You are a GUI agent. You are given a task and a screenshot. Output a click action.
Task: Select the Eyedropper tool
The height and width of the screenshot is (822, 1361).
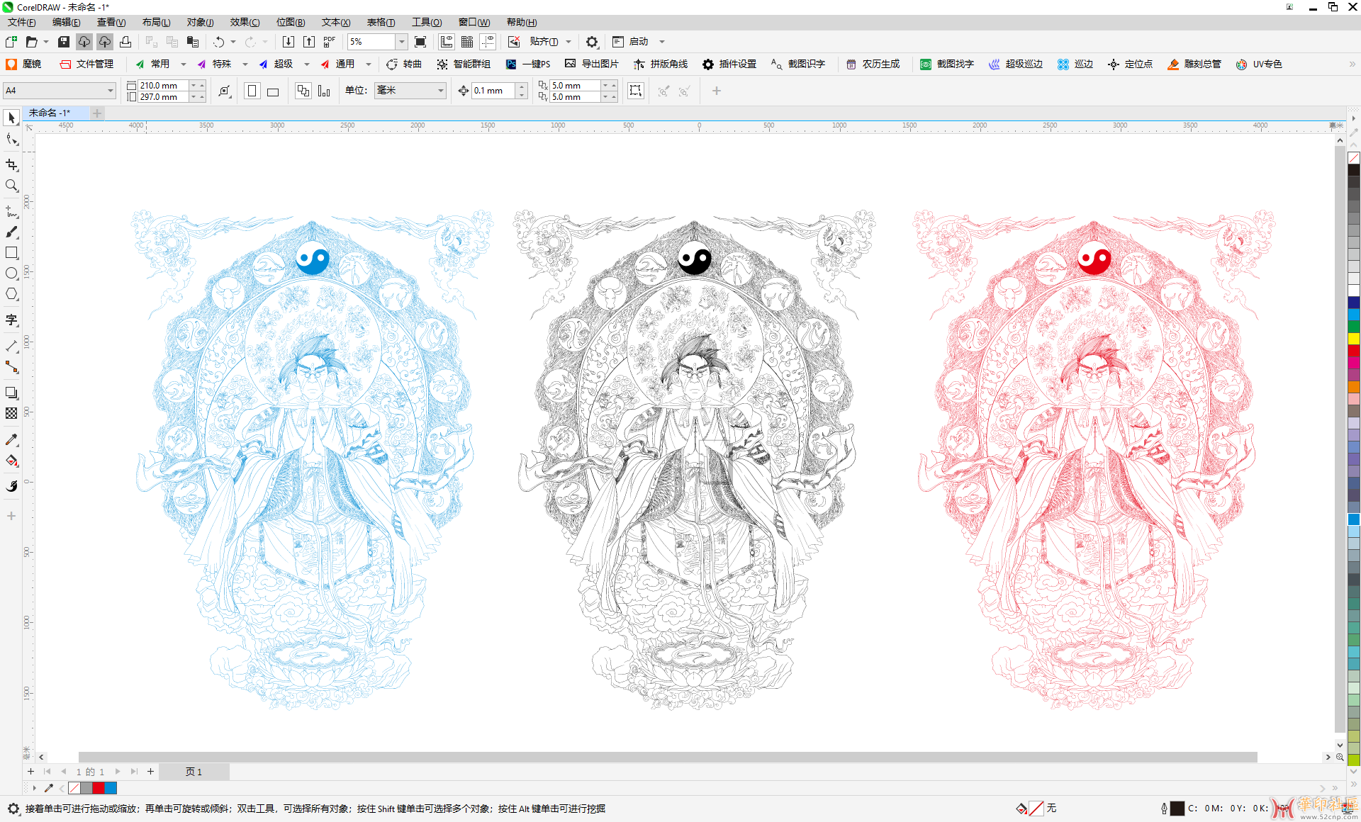tap(11, 440)
